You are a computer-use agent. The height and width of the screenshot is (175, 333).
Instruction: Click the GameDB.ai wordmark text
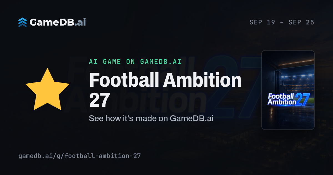pos(58,22)
